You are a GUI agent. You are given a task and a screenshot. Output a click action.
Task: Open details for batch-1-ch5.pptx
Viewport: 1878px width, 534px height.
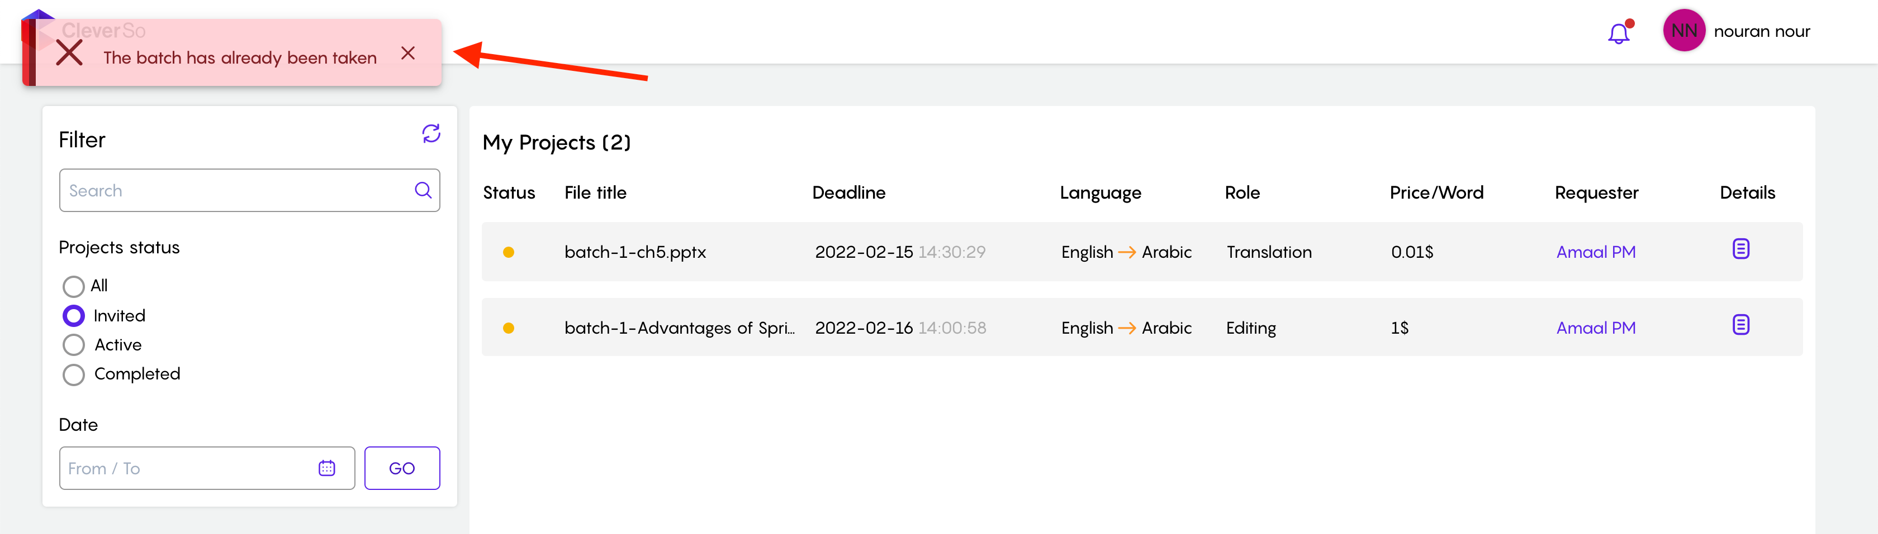coord(1740,249)
